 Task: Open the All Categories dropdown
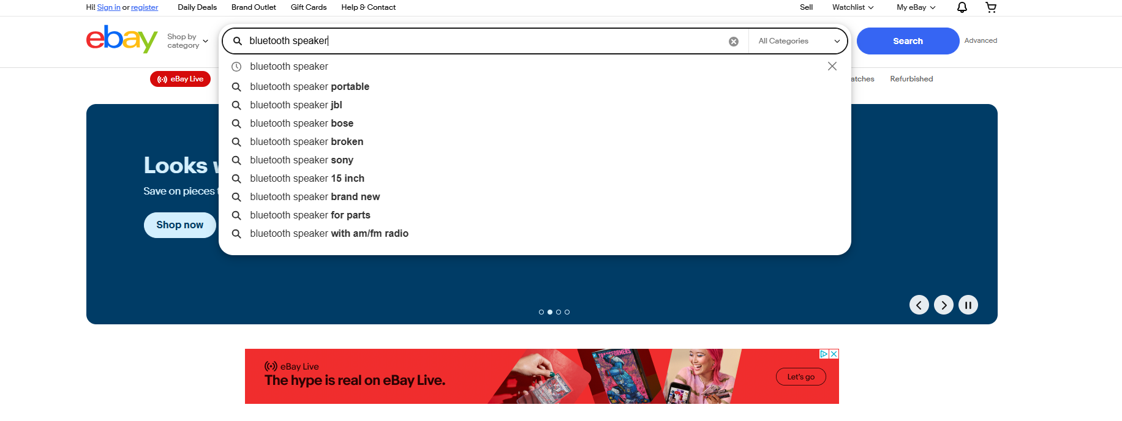(799, 41)
